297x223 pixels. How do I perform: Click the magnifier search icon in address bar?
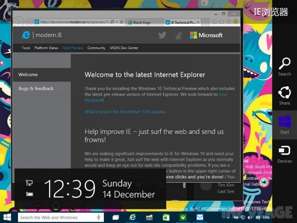coord(112,22)
